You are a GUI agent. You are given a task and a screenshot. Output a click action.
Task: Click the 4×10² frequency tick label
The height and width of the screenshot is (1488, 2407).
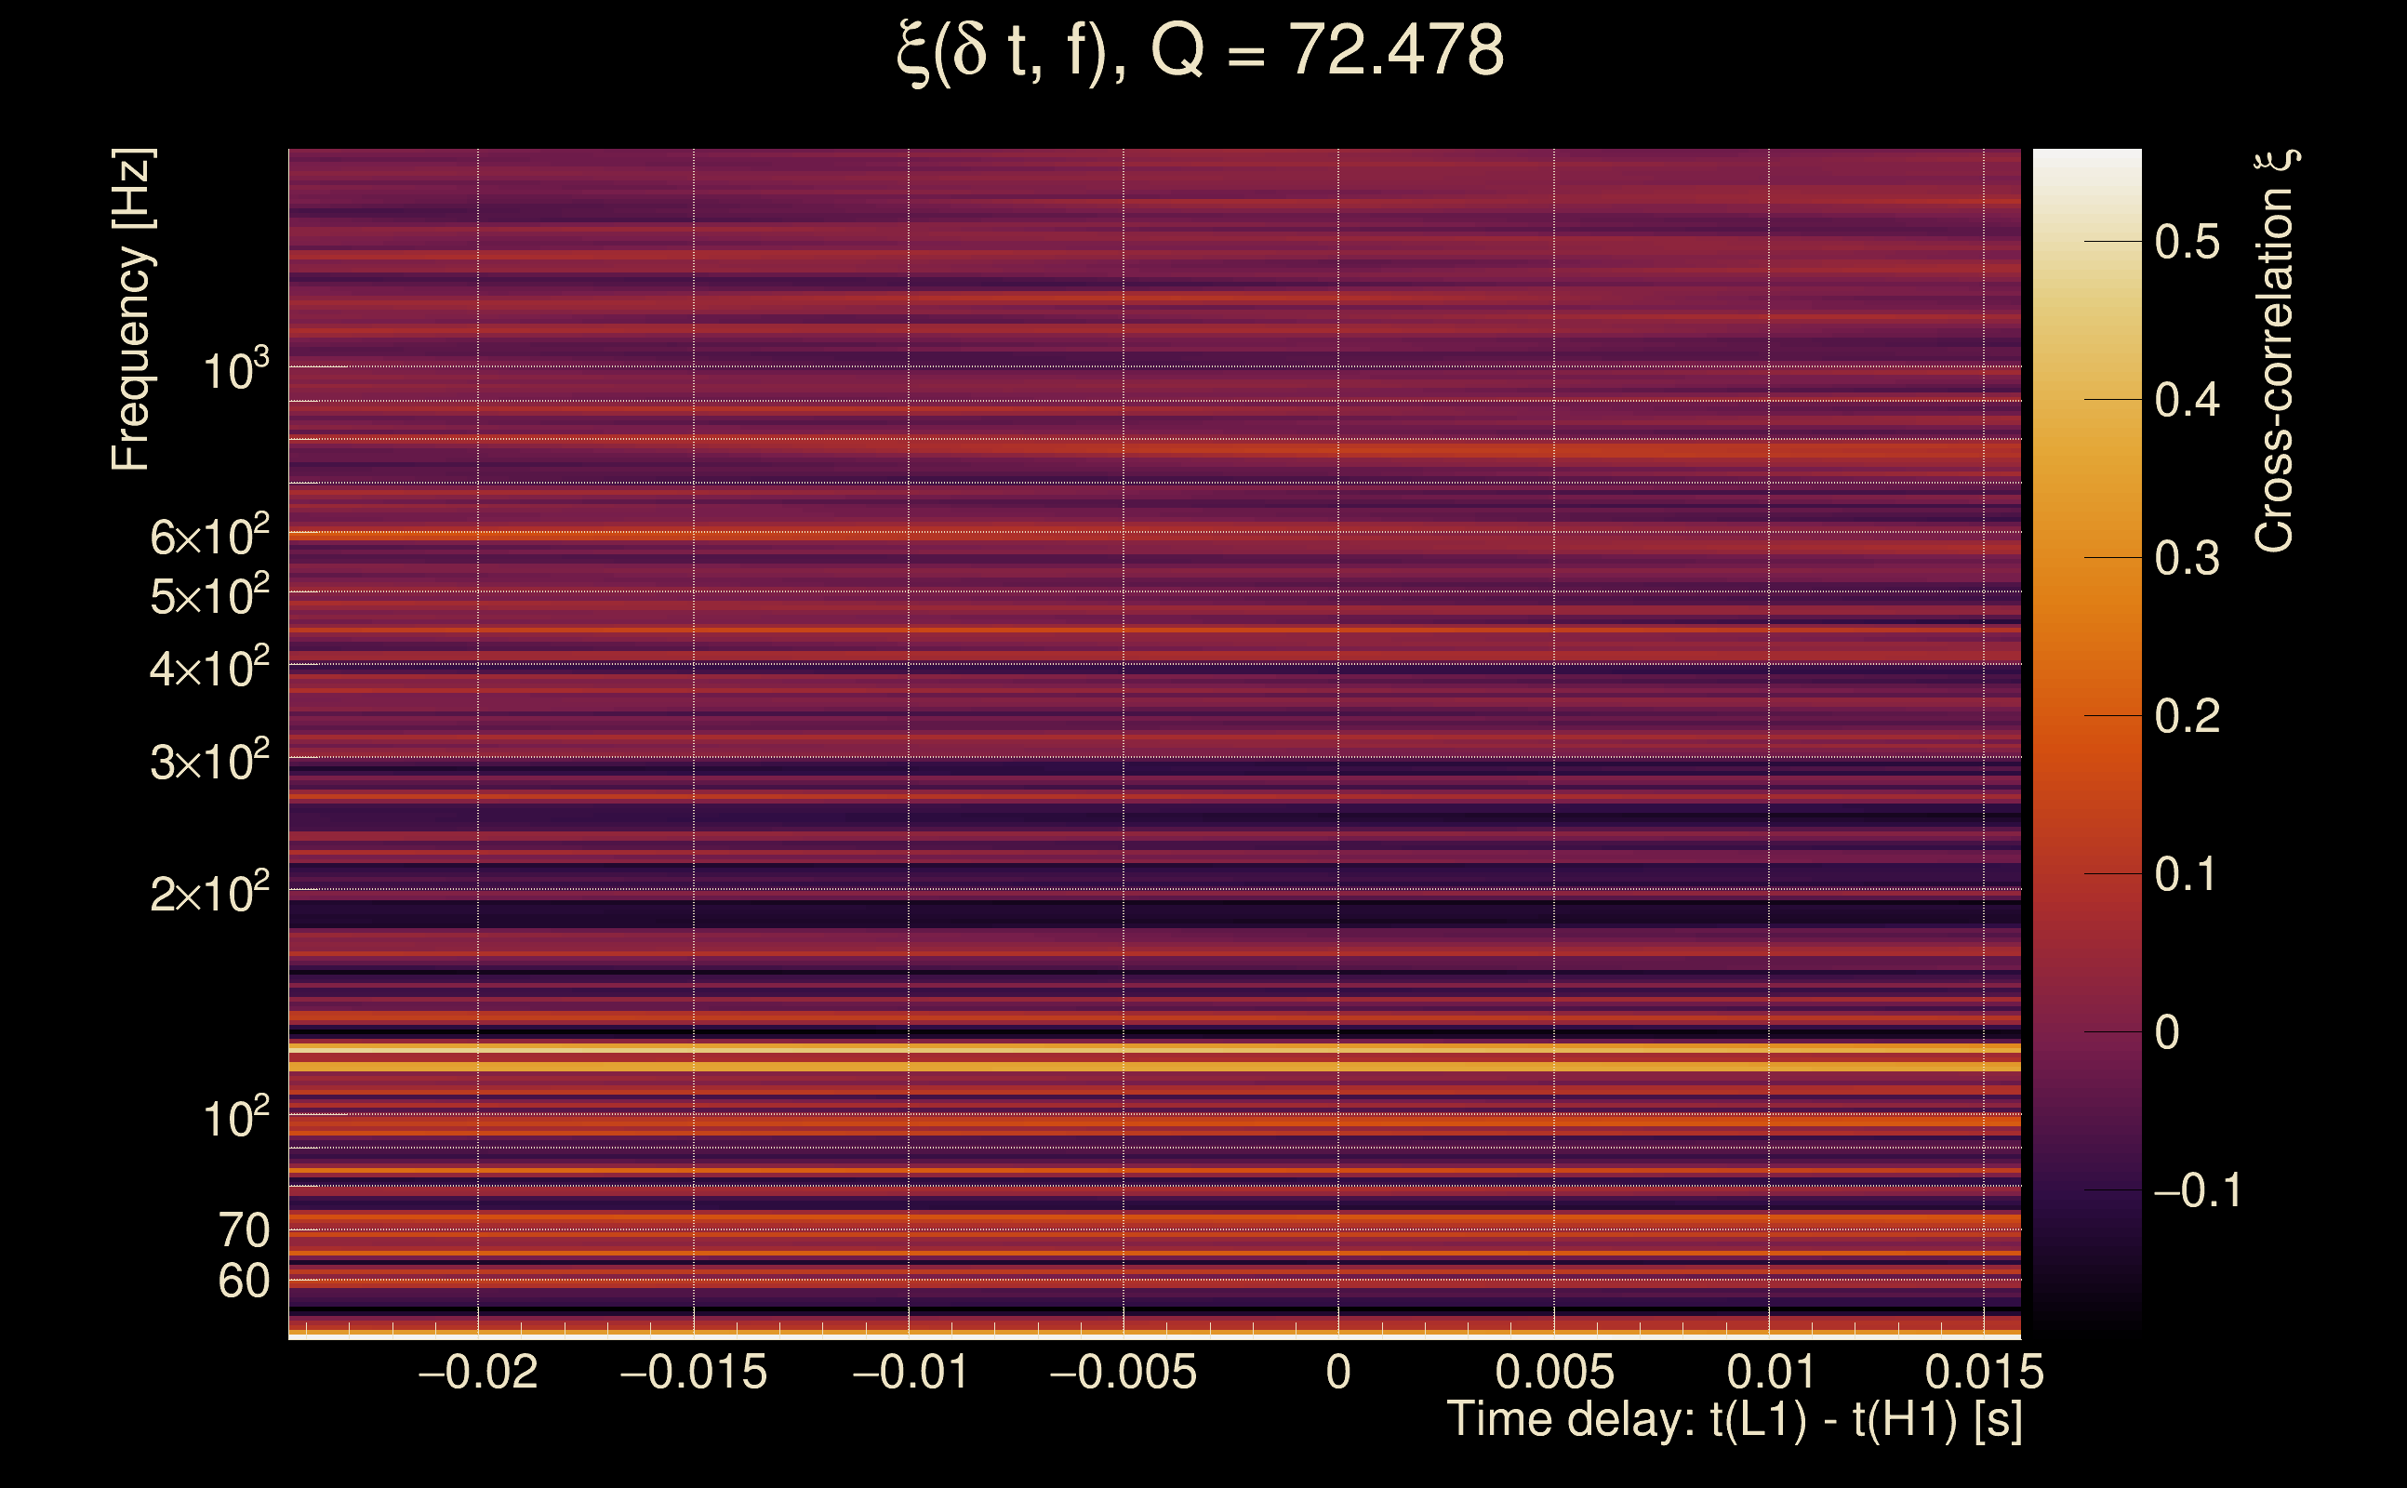pyautogui.click(x=209, y=669)
